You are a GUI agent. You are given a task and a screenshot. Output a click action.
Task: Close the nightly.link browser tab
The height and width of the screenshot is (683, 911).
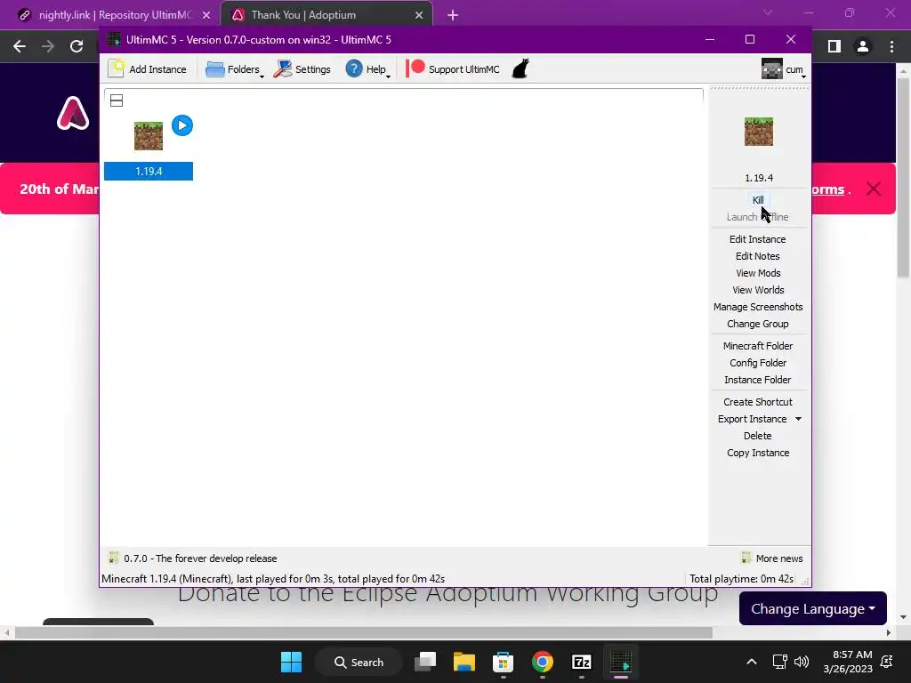tap(206, 15)
